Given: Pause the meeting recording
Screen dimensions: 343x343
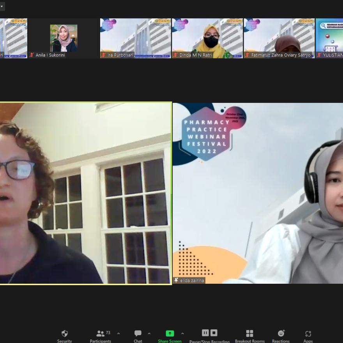Looking at the screenshot, I should (205, 333).
